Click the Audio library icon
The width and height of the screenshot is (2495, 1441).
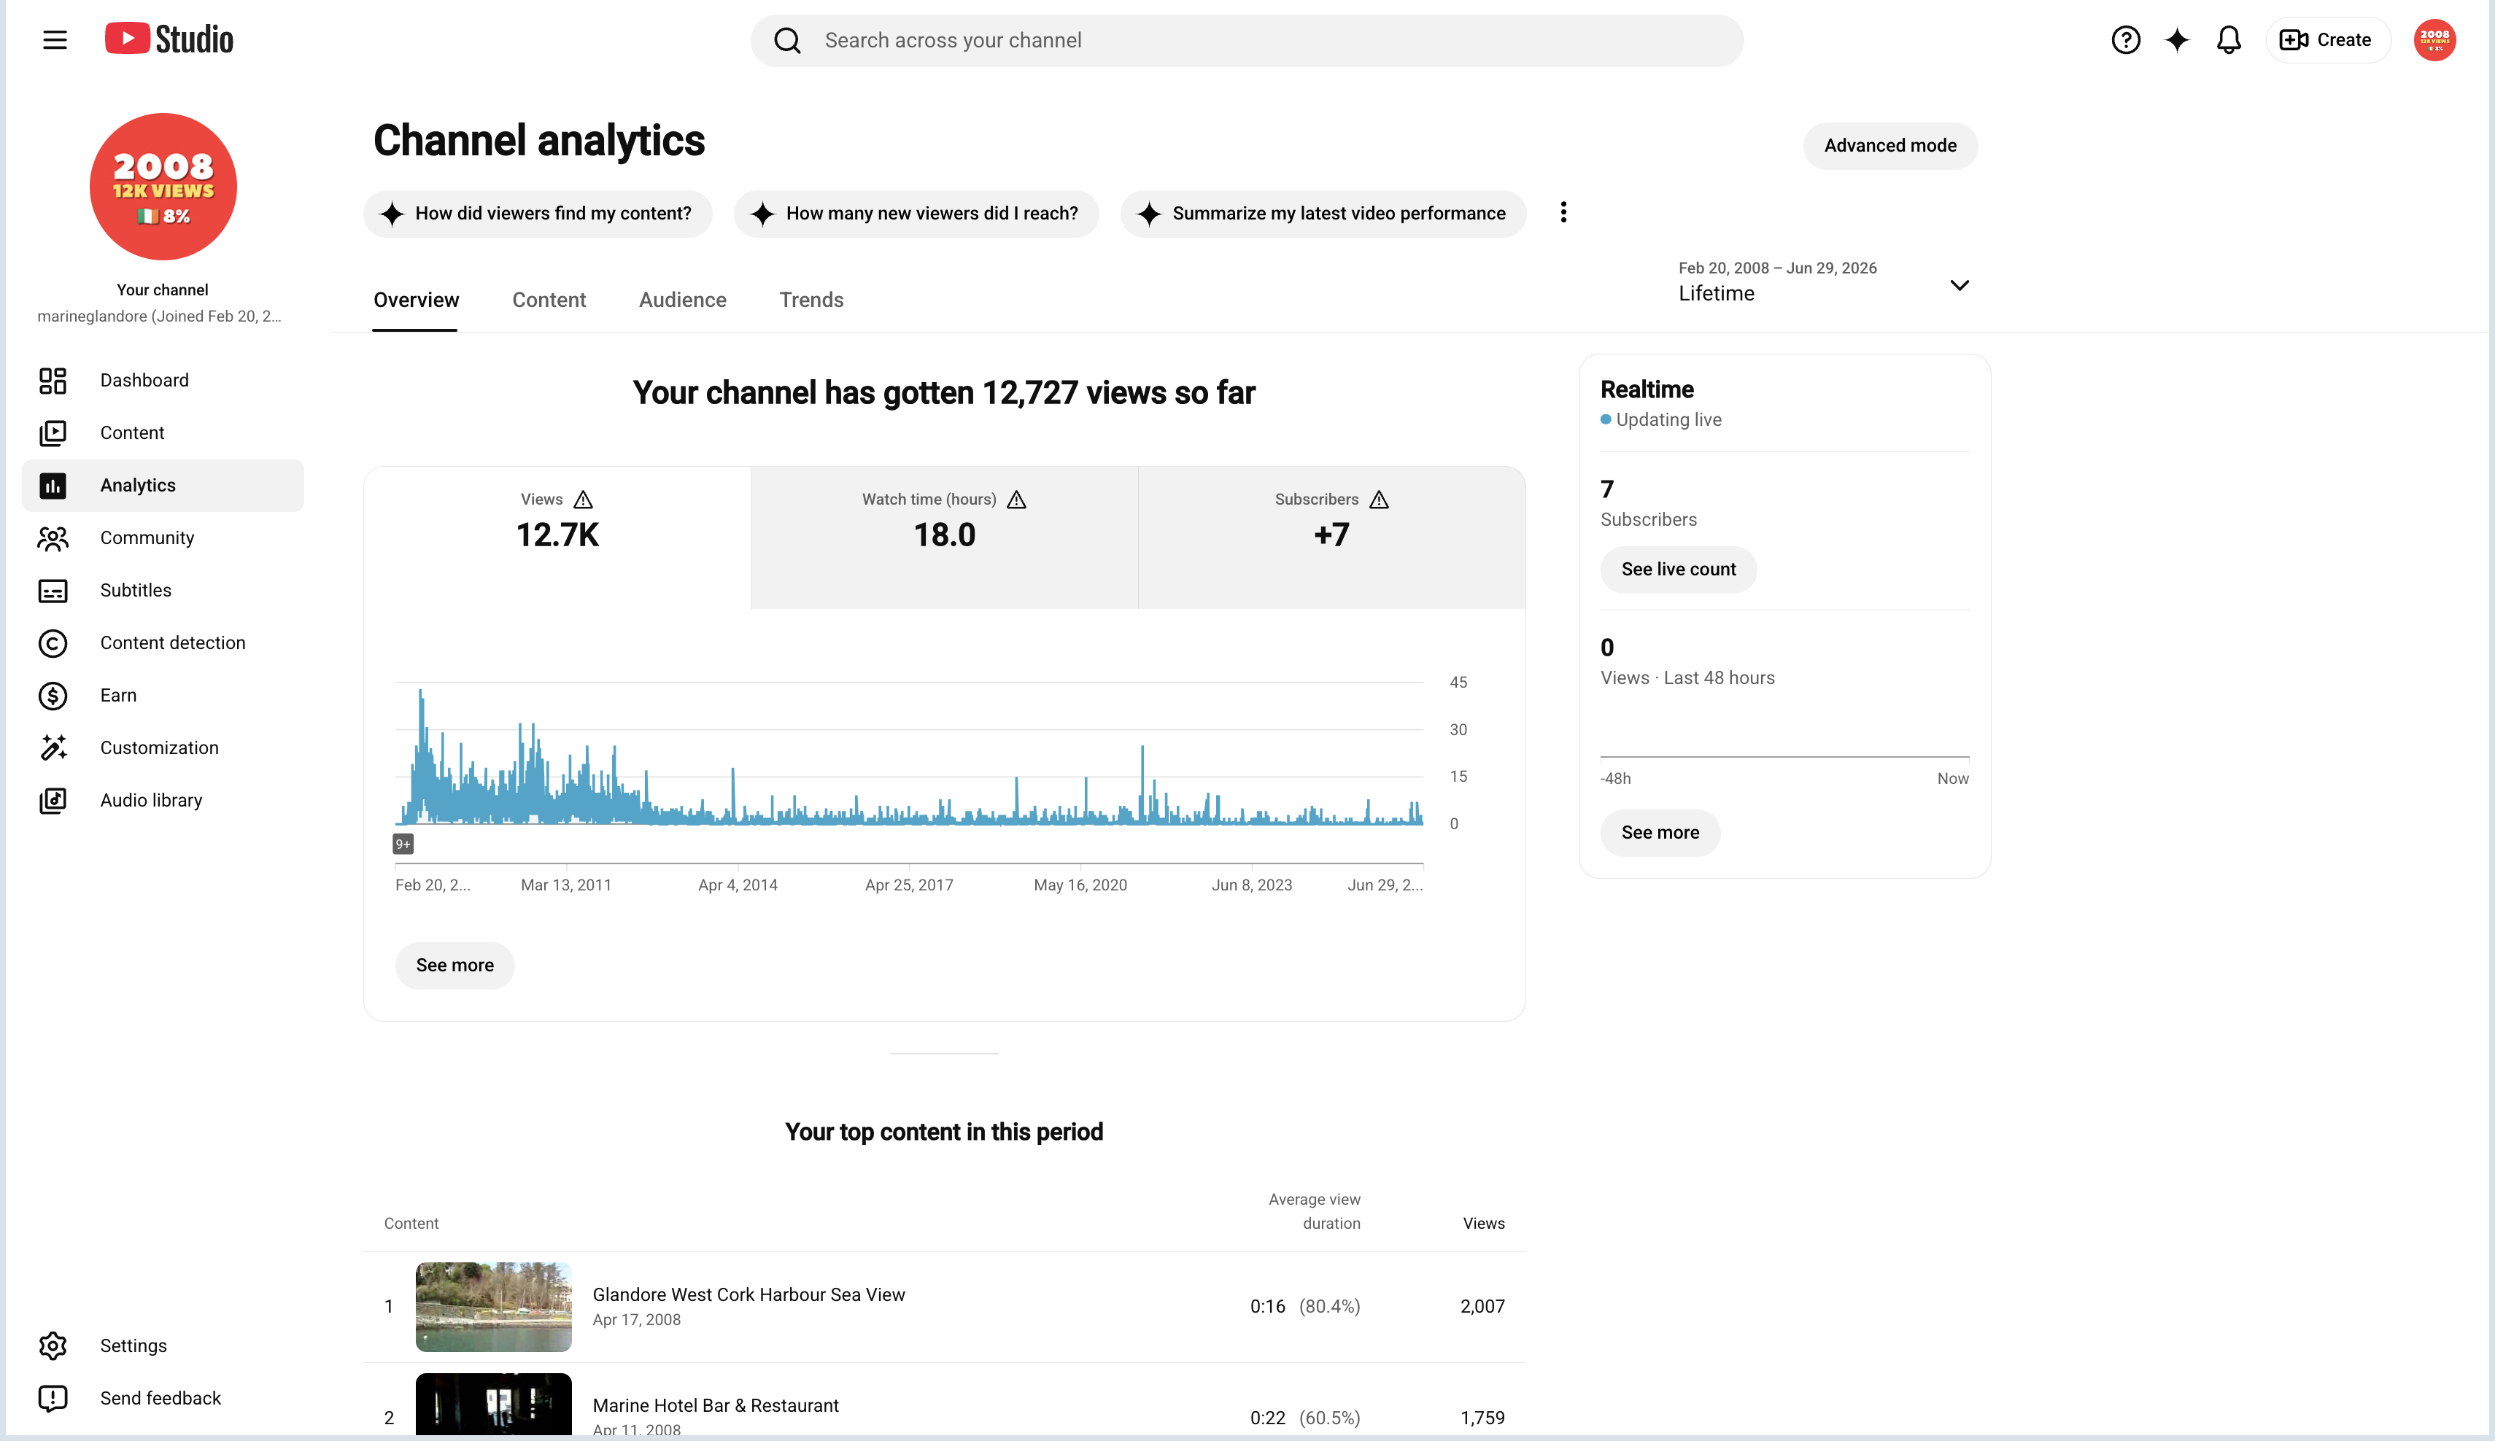[53, 800]
